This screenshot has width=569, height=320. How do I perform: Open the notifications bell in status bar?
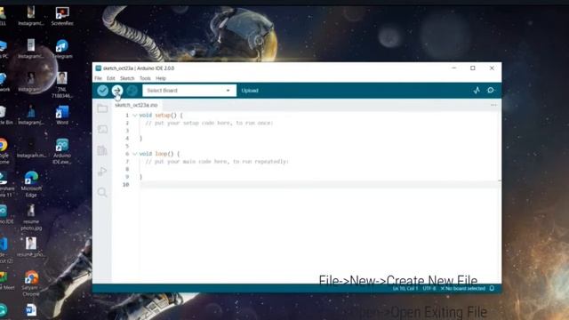492,289
